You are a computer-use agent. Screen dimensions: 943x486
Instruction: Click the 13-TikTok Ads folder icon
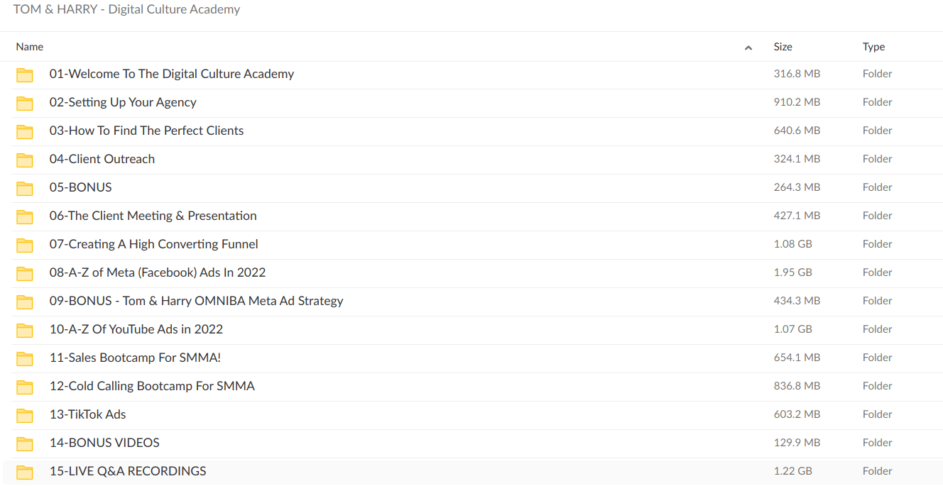[25, 415]
